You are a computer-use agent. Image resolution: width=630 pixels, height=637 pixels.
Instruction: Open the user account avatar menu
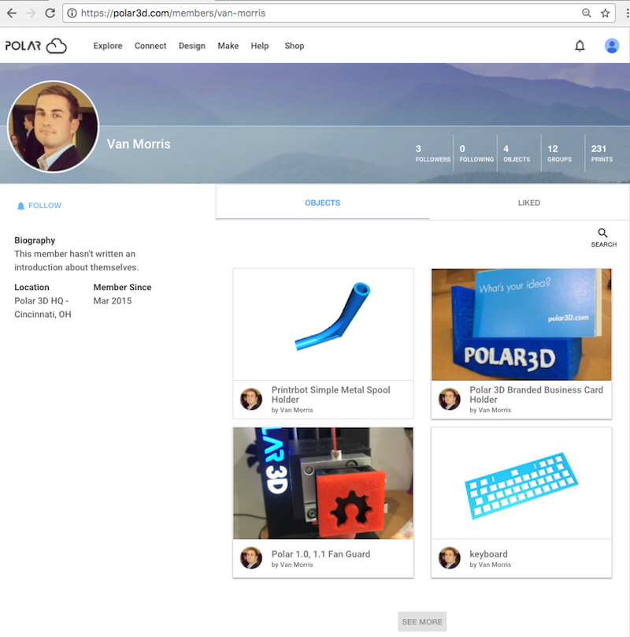[612, 46]
